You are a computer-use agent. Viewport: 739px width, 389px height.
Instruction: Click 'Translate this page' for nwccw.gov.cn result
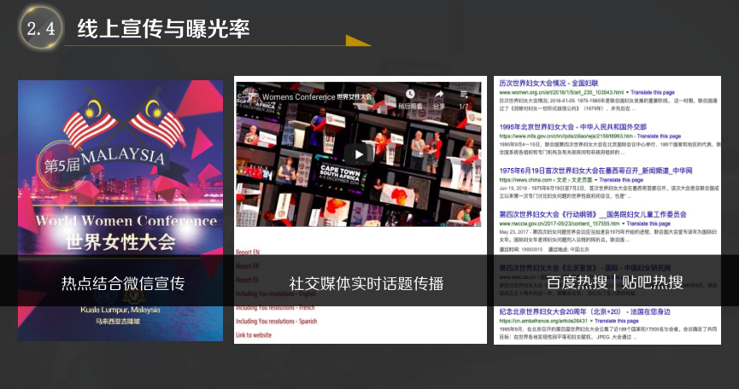coord(648,224)
